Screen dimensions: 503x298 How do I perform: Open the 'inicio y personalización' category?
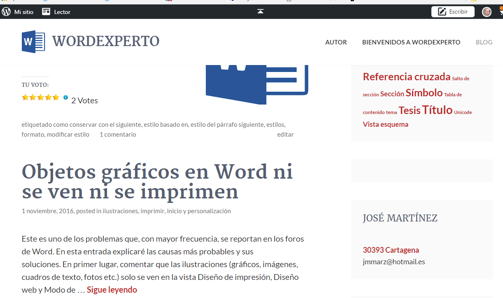pos(199,211)
